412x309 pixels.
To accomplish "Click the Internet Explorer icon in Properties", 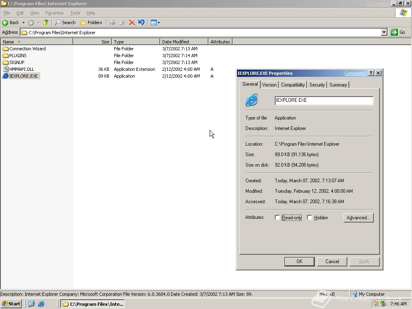I will coord(252,100).
